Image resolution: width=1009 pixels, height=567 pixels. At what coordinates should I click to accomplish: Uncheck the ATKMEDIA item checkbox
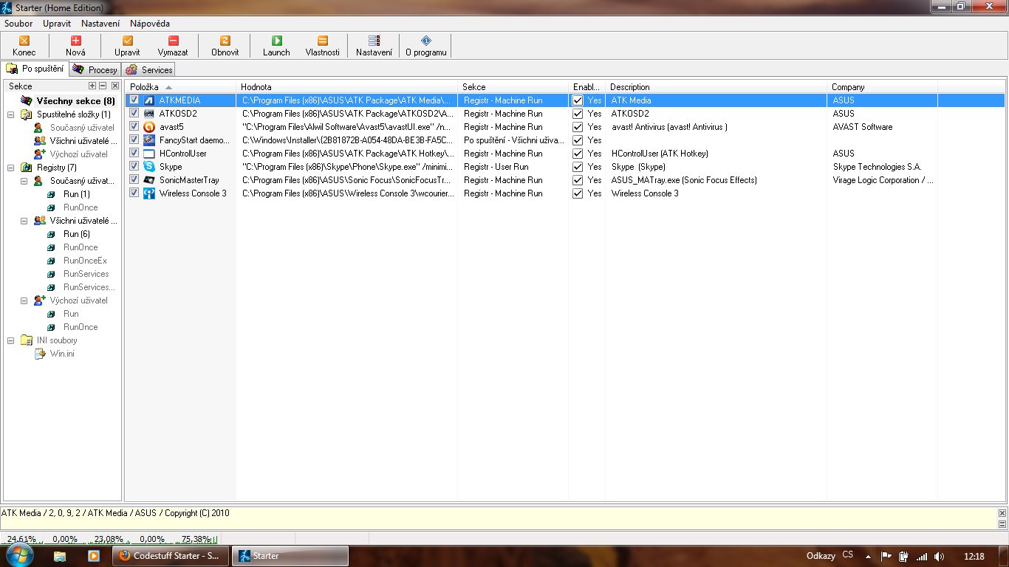[134, 100]
